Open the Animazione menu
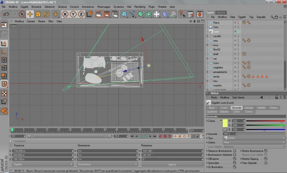 pos(88,7)
